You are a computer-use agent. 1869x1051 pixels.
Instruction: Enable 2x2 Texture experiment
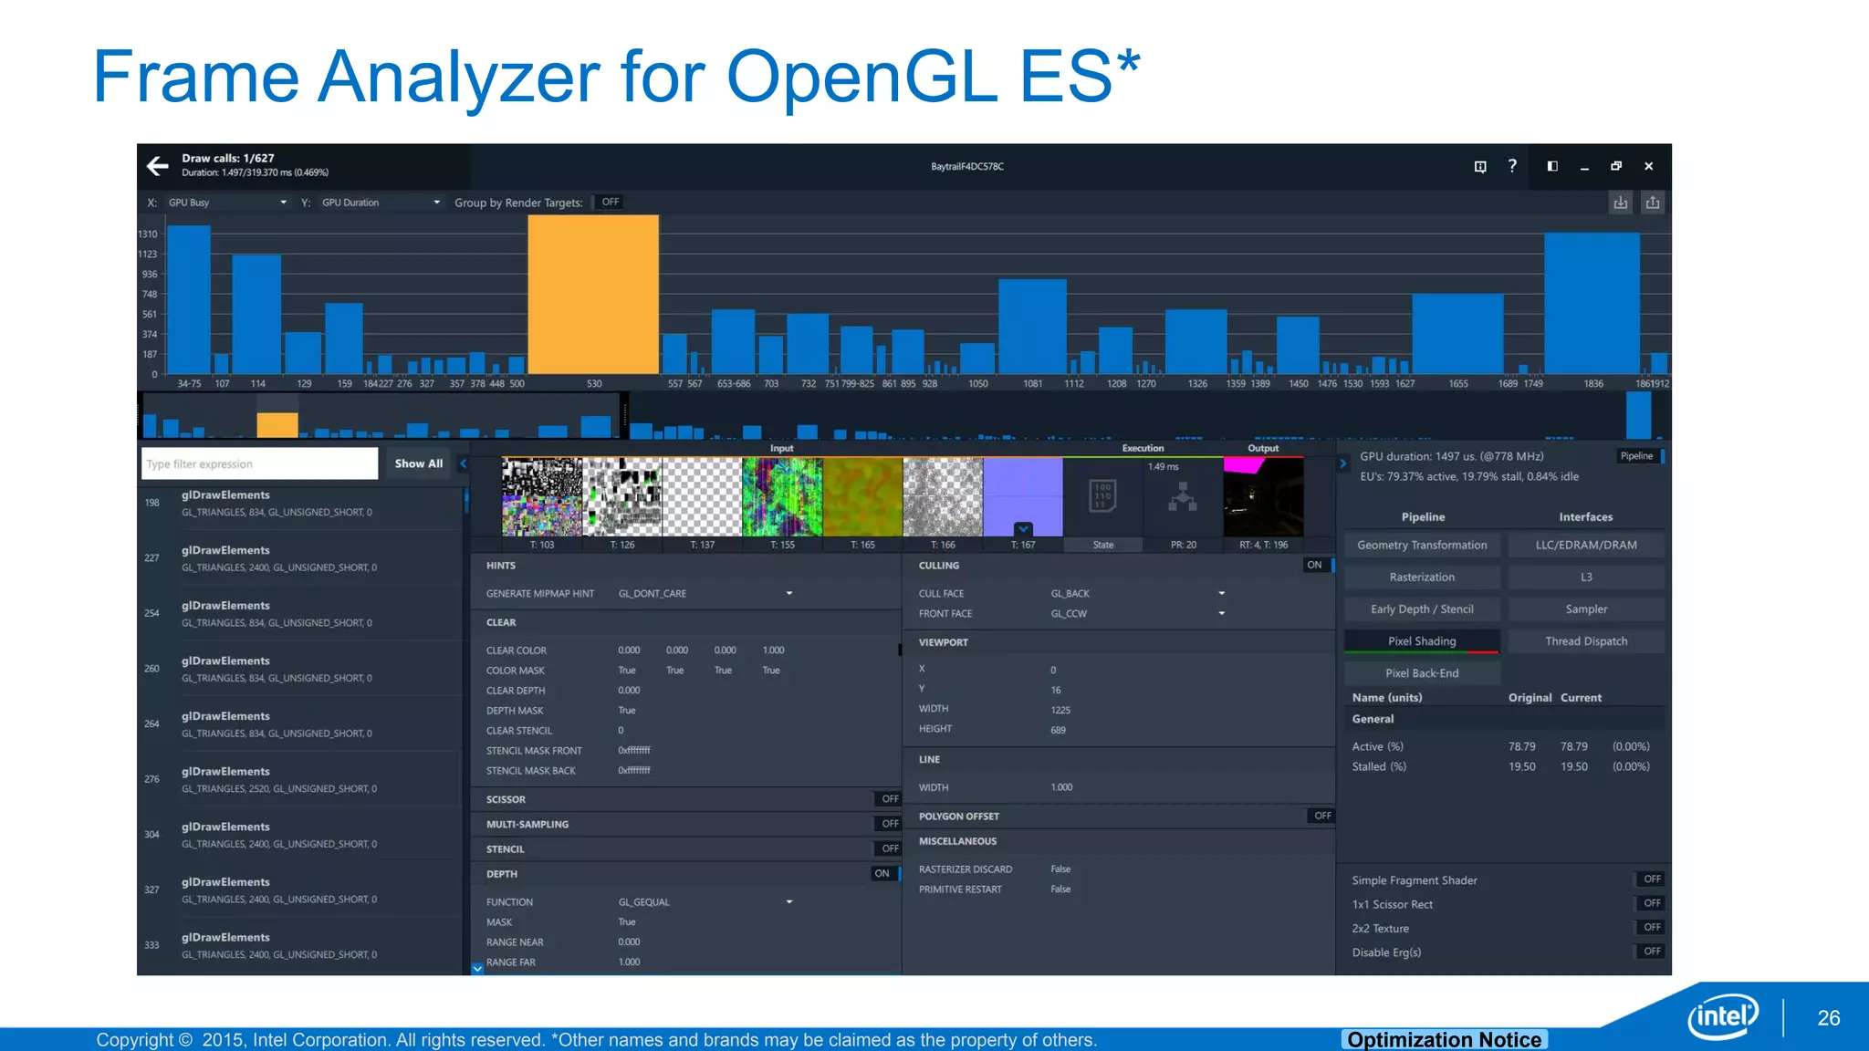tap(1650, 927)
